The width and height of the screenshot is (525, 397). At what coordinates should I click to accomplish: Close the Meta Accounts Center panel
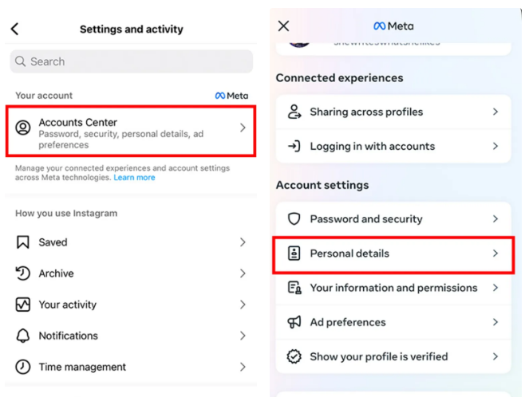[283, 26]
